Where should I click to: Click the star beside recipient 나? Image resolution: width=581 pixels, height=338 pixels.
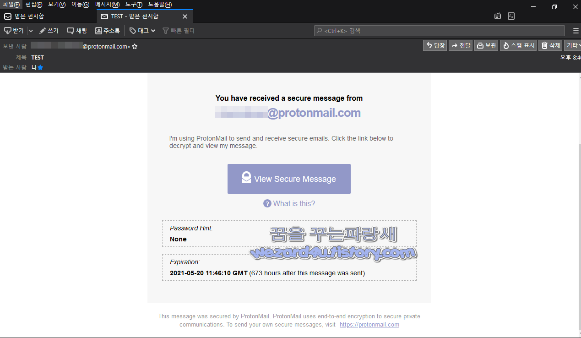[x=40, y=67]
